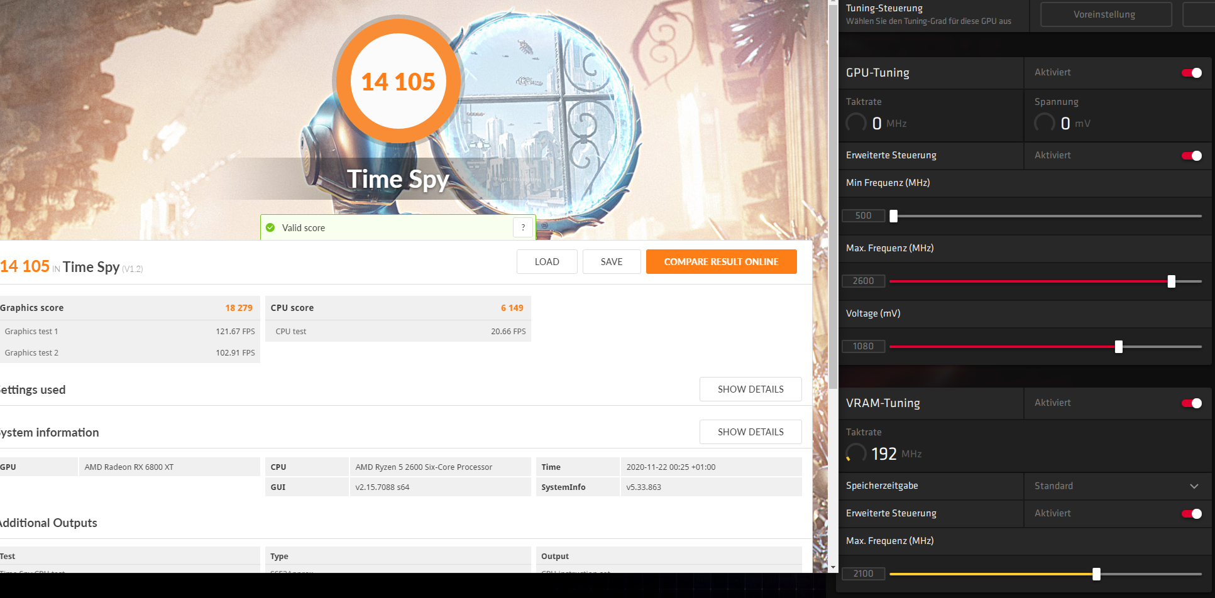Click the Graphics test 1 label
The width and height of the screenshot is (1215, 598).
31,332
